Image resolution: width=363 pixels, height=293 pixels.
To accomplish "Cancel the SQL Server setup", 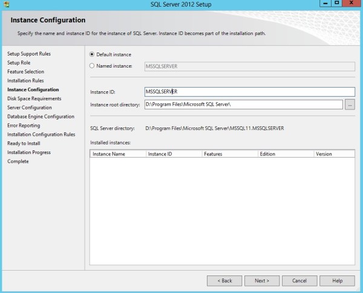I will 299,281.
